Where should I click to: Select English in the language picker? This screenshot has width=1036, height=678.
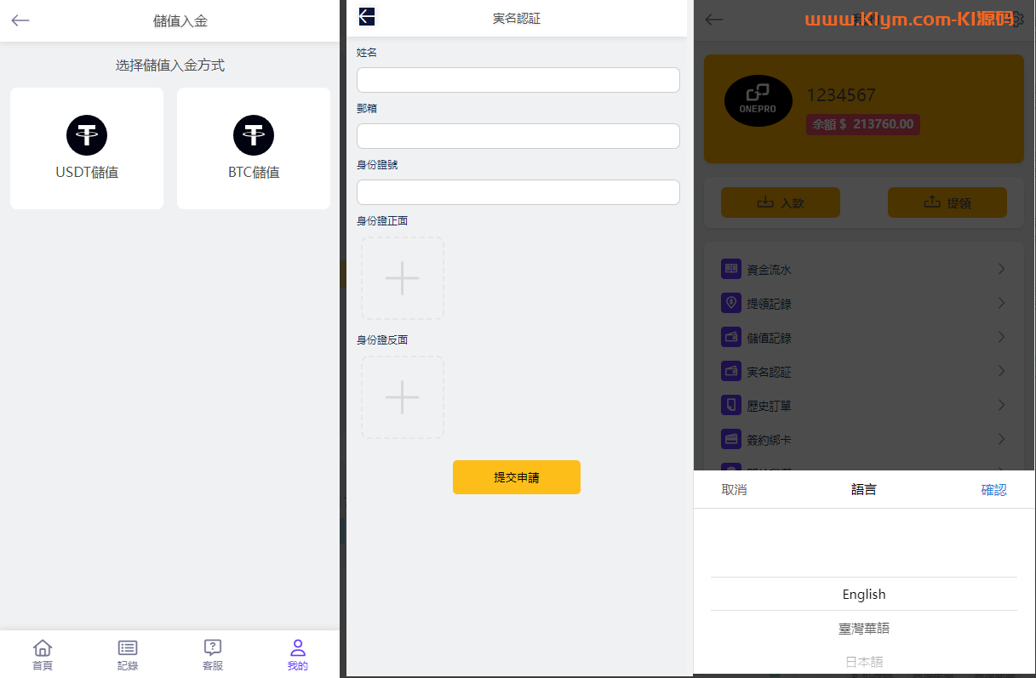point(864,594)
